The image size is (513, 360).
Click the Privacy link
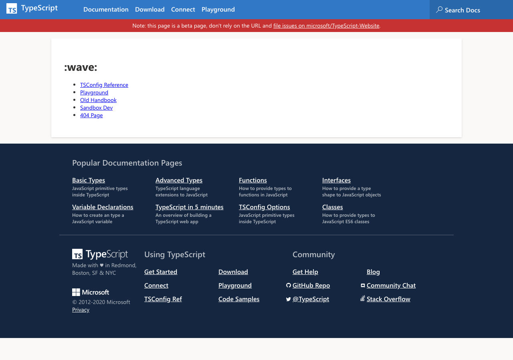(x=81, y=310)
